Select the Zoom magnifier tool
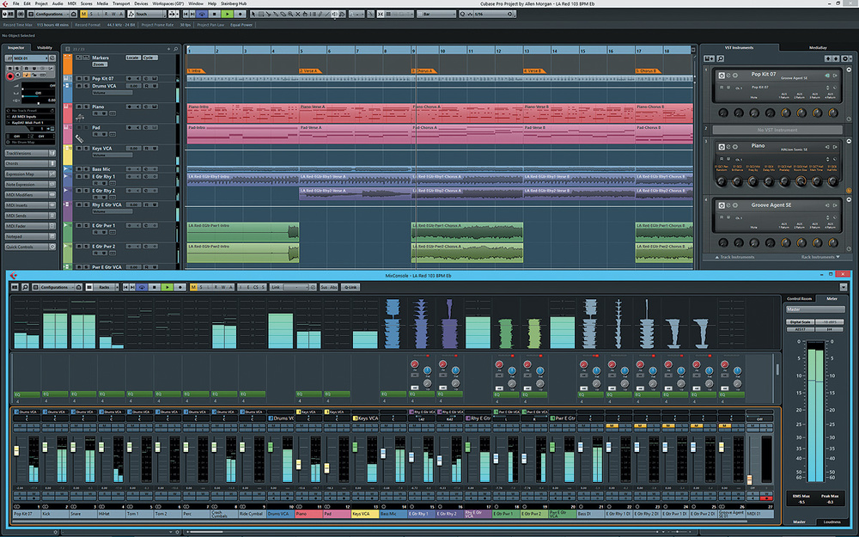The image size is (859, 537). 290,13
